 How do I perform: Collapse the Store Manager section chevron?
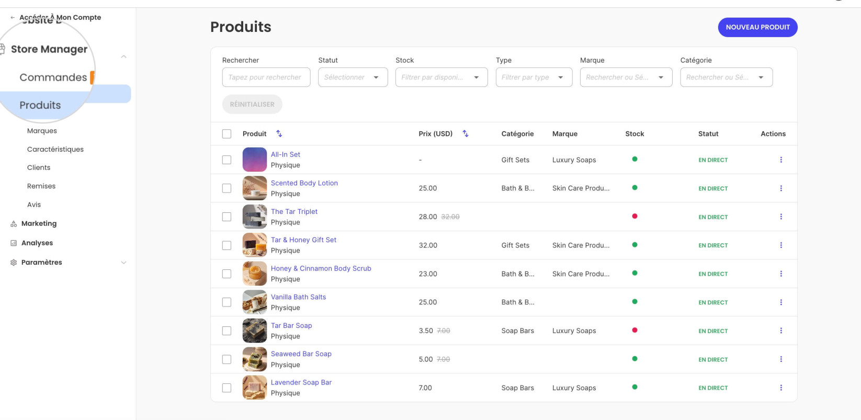coord(123,56)
